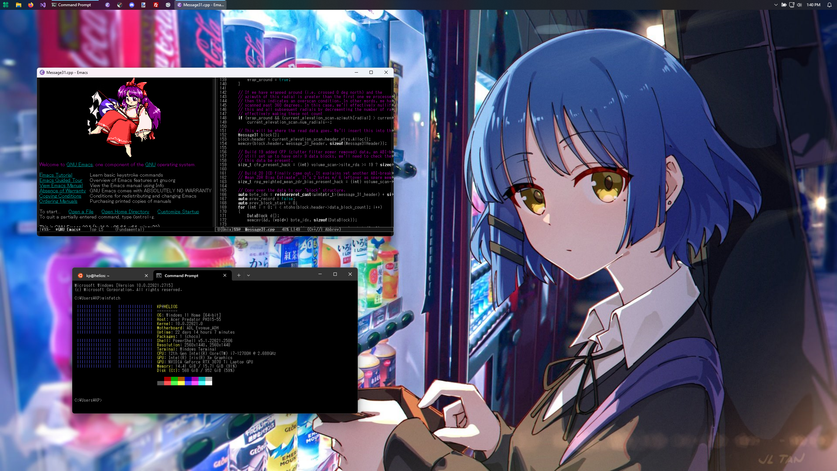Image resolution: width=837 pixels, height=471 pixels.
Task: Click the DataBlock d{} line 171
Action: pyautogui.click(x=263, y=216)
